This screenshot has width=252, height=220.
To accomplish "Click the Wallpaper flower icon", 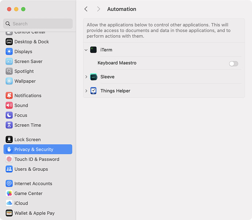I will click(x=9, y=81).
